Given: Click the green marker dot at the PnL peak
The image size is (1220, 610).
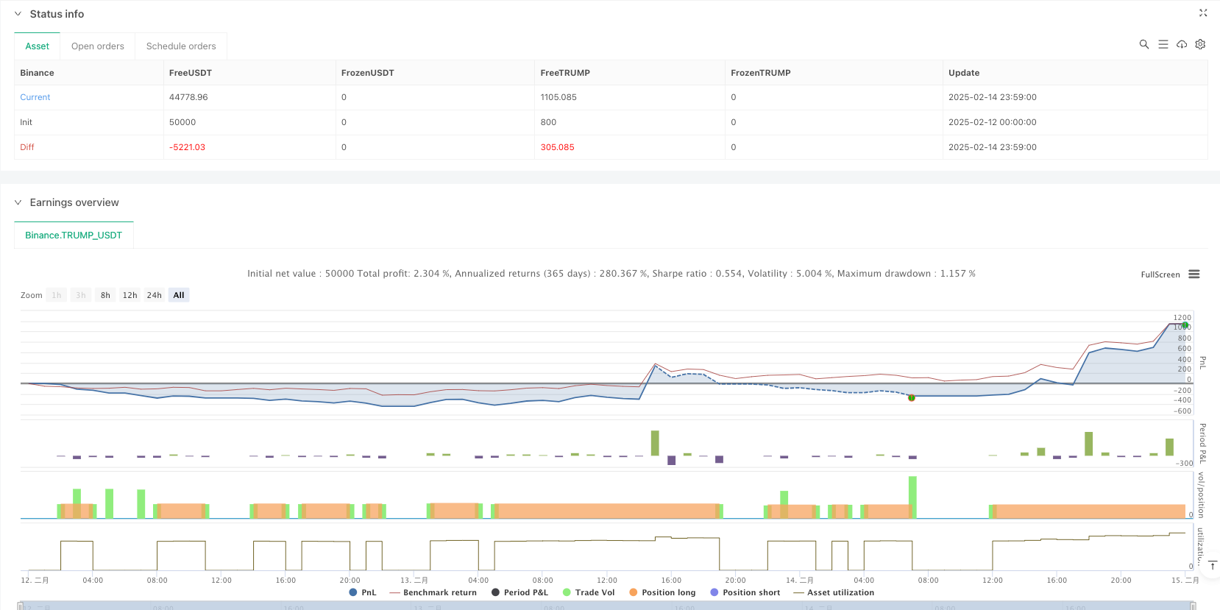Looking at the screenshot, I should 1185,325.
